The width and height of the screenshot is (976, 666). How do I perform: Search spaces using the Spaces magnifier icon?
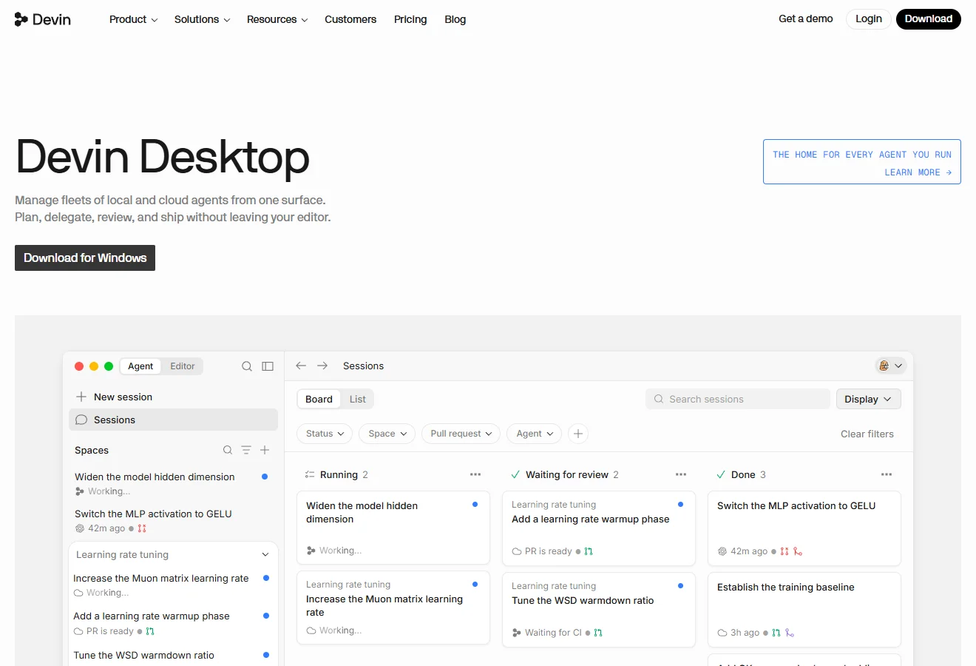click(x=228, y=450)
